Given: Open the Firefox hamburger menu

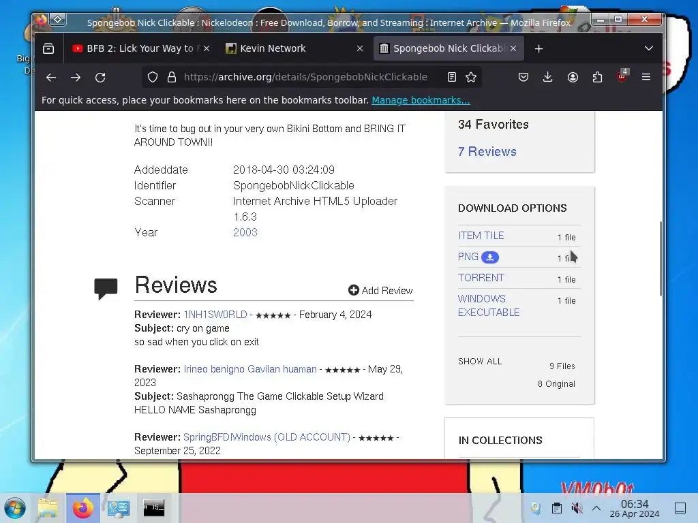Looking at the screenshot, I should [x=646, y=78].
